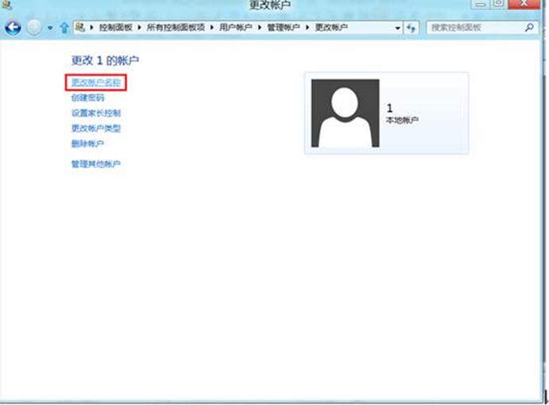Click the Forward navigation arrow

(x=34, y=27)
